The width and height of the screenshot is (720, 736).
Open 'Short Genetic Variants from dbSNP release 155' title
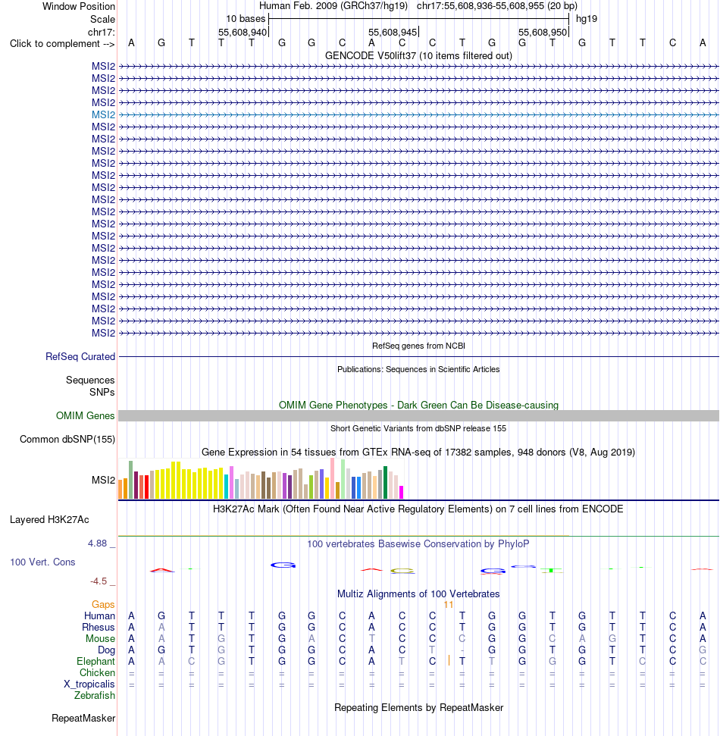[418, 428]
